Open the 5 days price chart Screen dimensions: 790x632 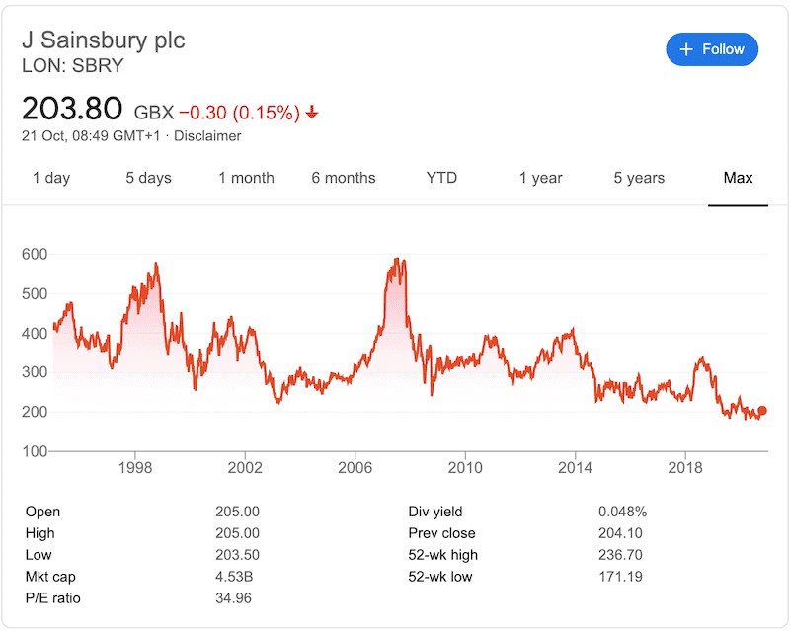point(148,178)
